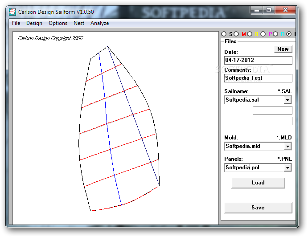308x237 pixels.
Task: Click the second blank box above Mold label
Action: tap(272, 121)
